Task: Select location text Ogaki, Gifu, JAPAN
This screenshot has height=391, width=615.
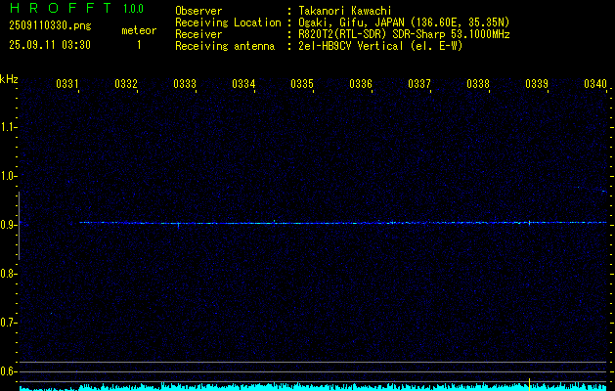Action: coord(351,22)
